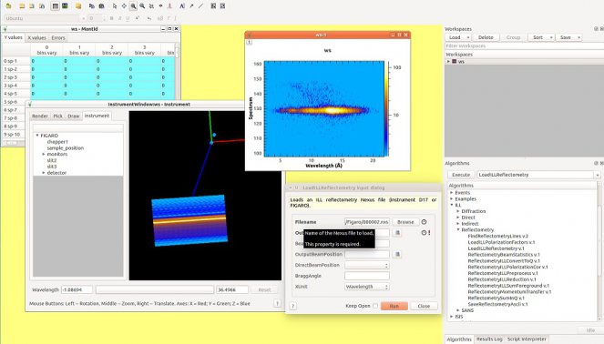The height and width of the screenshot is (344, 604).
Task: Switch to the X values tab
Action: pyautogui.click(x=36, y=37)
